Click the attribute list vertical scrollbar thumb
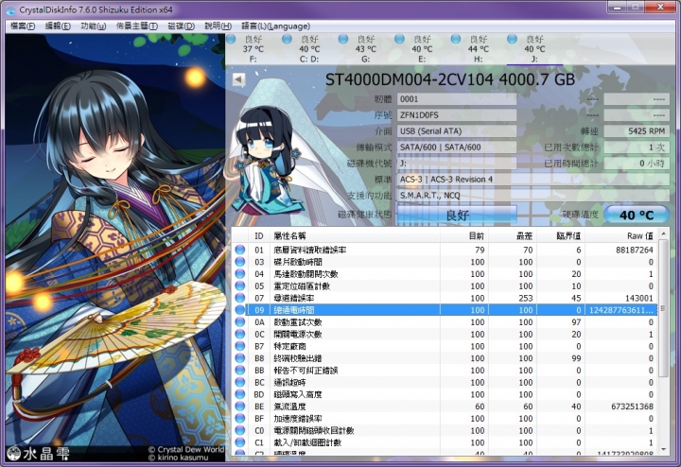Image resolution: width=681 pixels, height=467 pixels. 663,308
